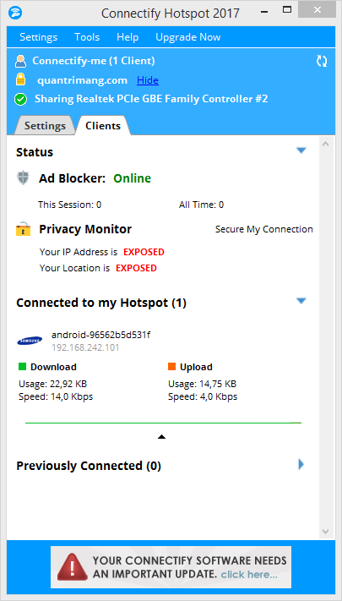Open the Tools menu
Viewport: 342px width, 601px height.
[87, 37]
